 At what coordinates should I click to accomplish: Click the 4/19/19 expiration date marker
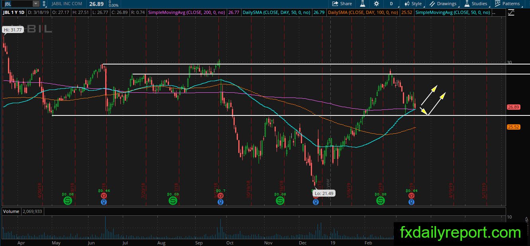[x=451, y=190]
